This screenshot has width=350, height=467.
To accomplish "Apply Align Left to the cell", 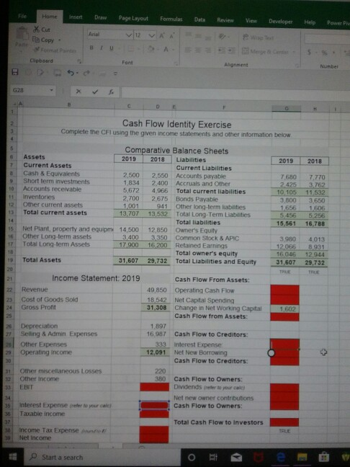I will [189, 50].
